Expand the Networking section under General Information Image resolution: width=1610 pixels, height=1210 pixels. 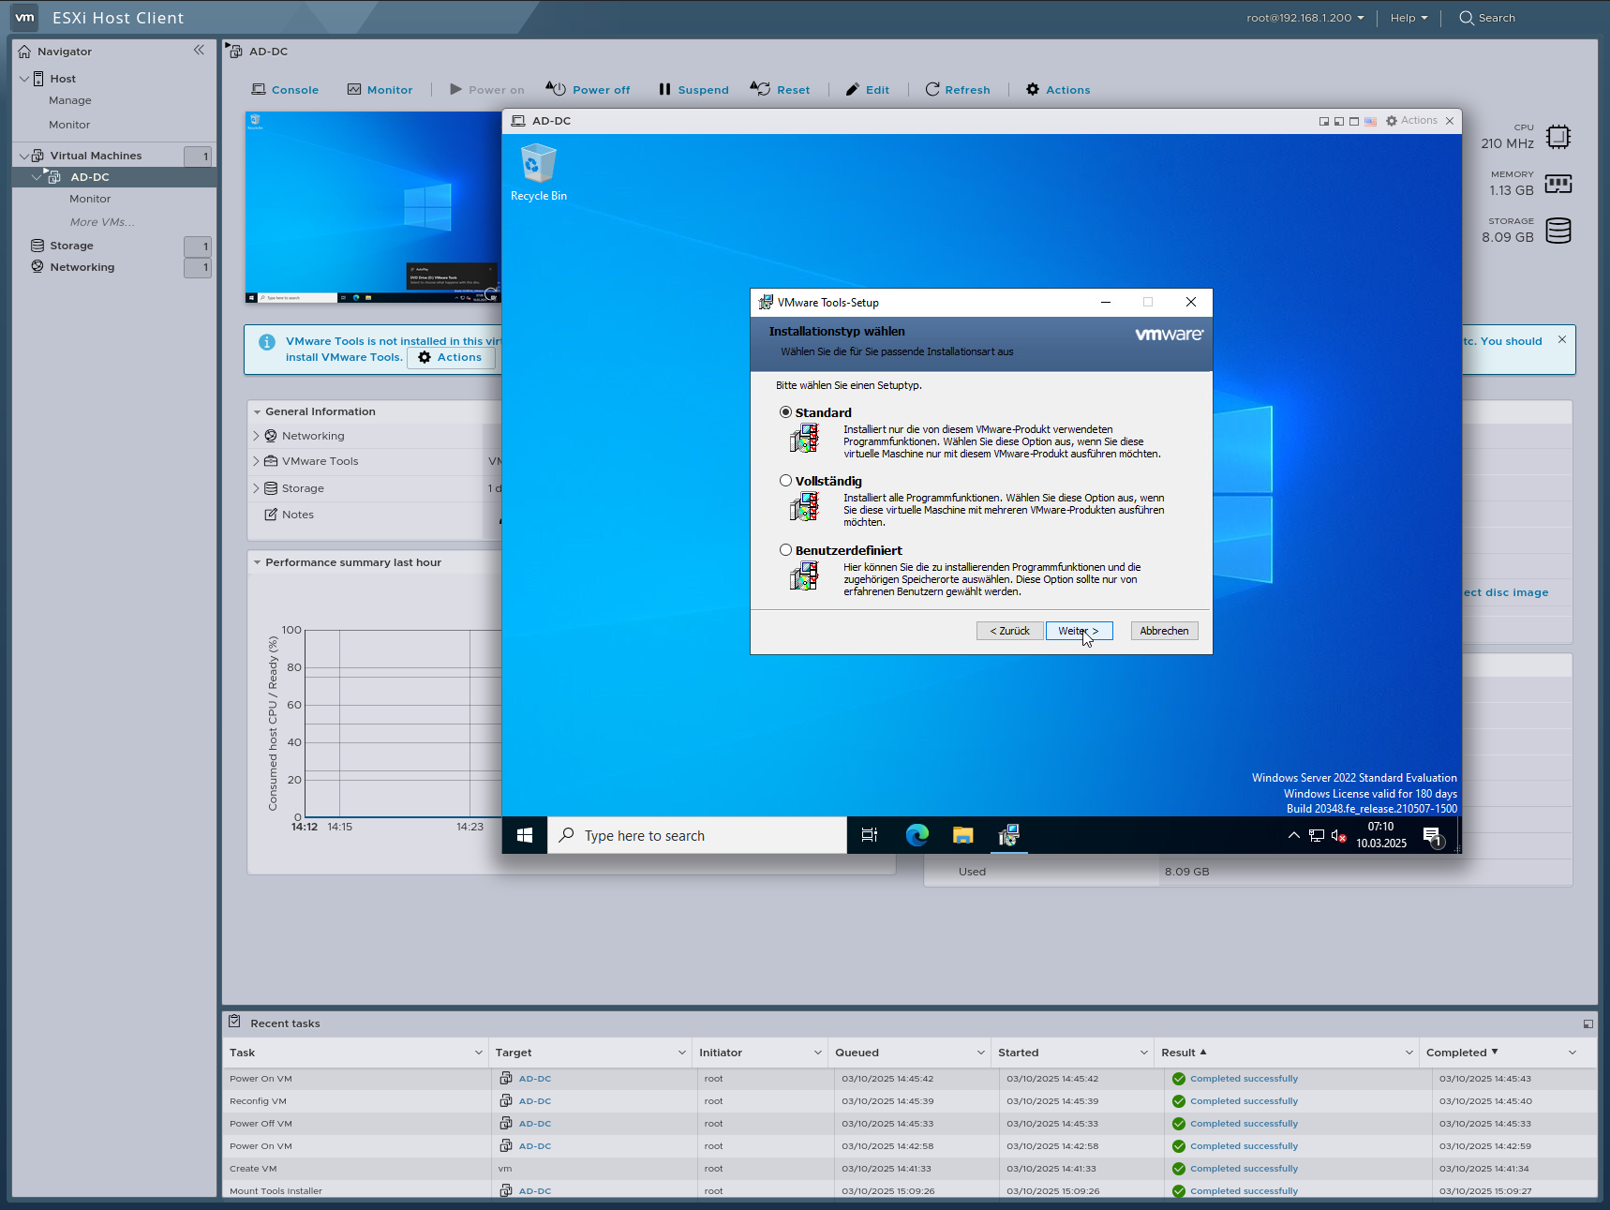(x=257, y=435)
